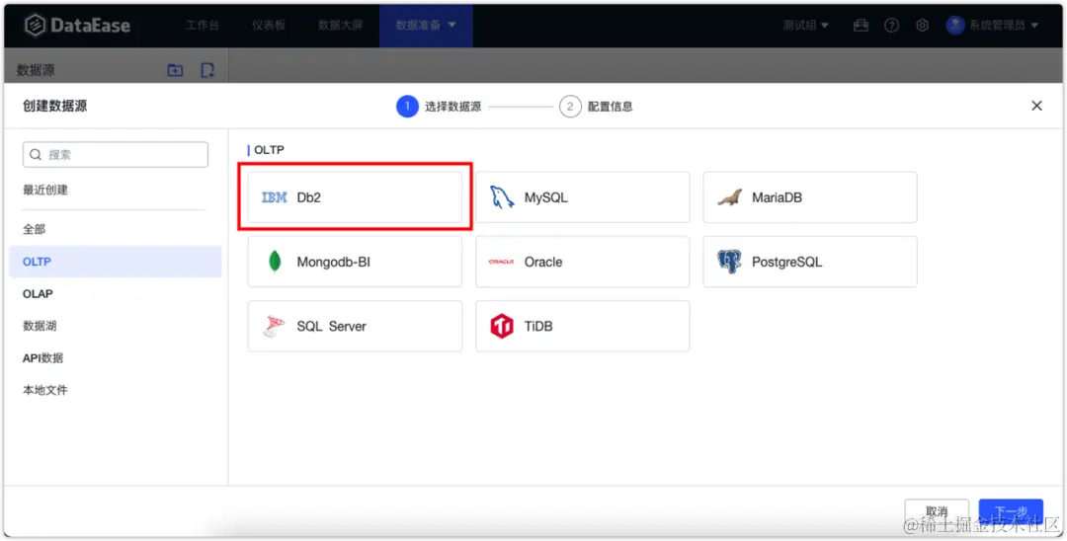The height and width of the screenshot is (541, 1067).
Task: Click the 取消 cancel button
Action: 937,511
